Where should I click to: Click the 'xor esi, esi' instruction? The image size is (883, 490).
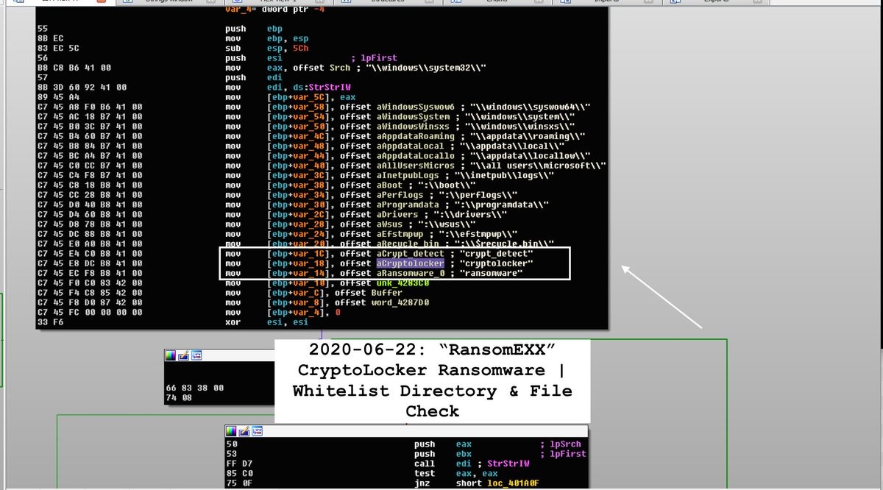click(268, 322)
